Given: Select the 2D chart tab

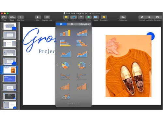Looking at the screenshot, I should 61,24.
